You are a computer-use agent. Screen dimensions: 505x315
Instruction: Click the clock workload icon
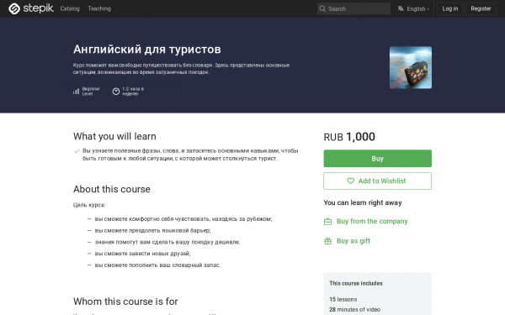[116, 92]
